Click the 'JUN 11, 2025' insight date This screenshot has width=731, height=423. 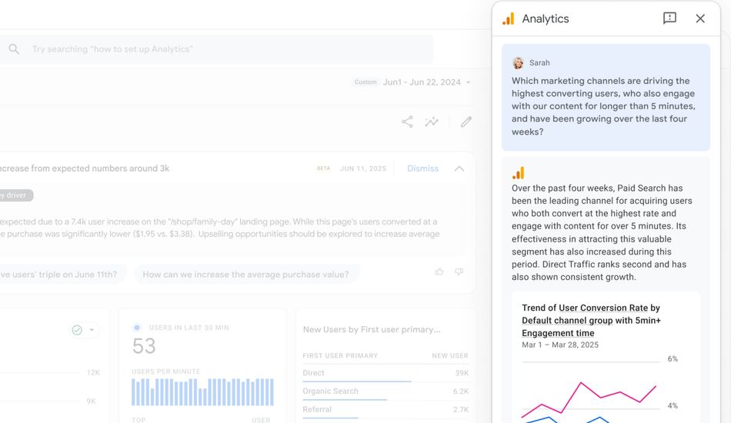click(x=362, y=168)
